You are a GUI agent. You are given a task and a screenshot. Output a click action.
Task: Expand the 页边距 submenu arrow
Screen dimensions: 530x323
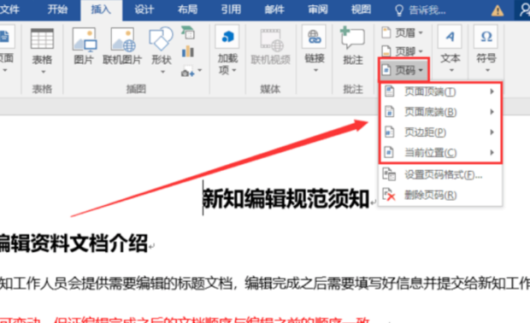tap(492, 132)
